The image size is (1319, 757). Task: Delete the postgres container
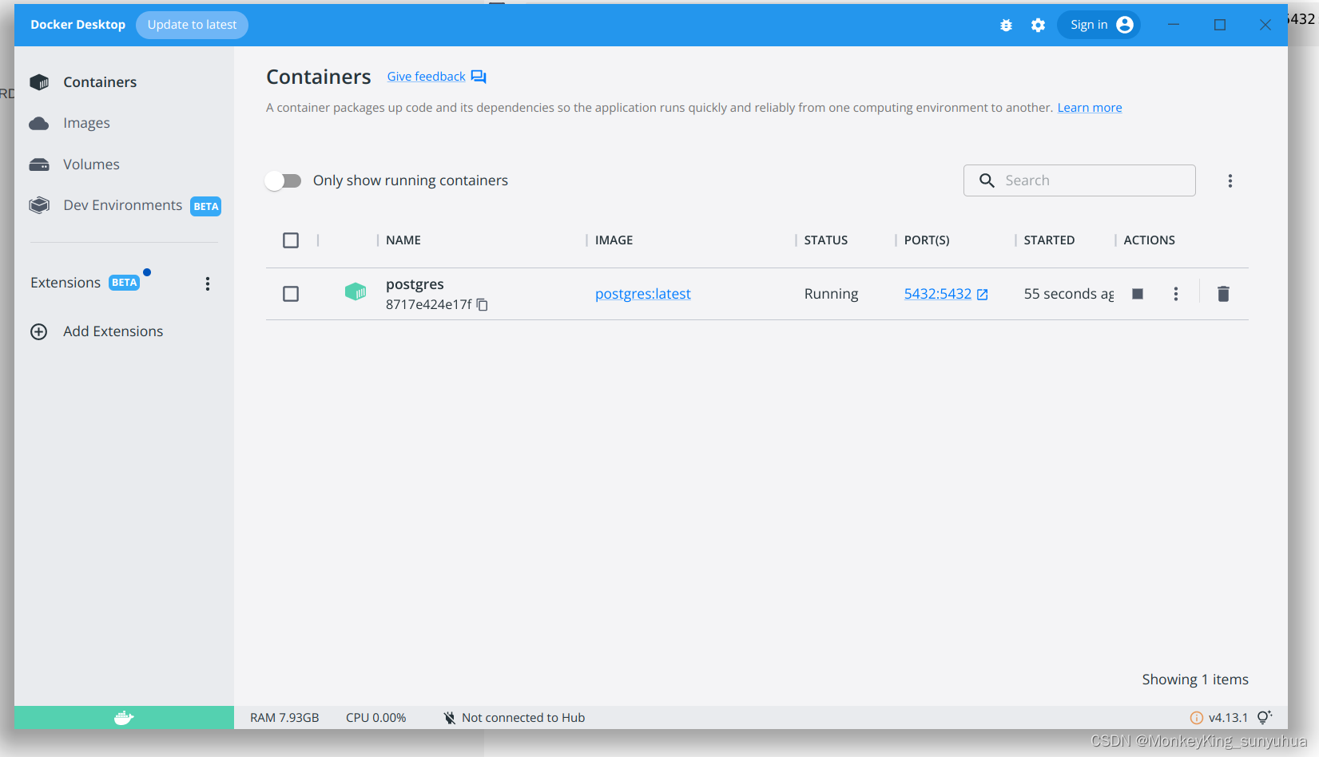(x=1223, y=294)
